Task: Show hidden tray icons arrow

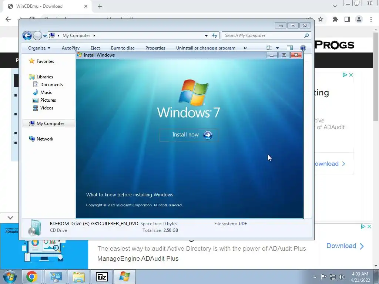Action: tap(315, 277)
